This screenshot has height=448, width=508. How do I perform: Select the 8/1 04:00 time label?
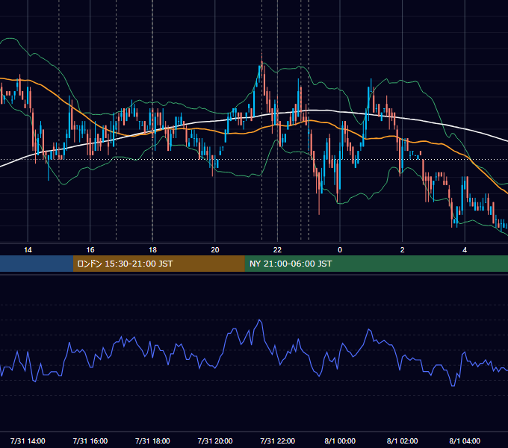(x=465, y=441)
